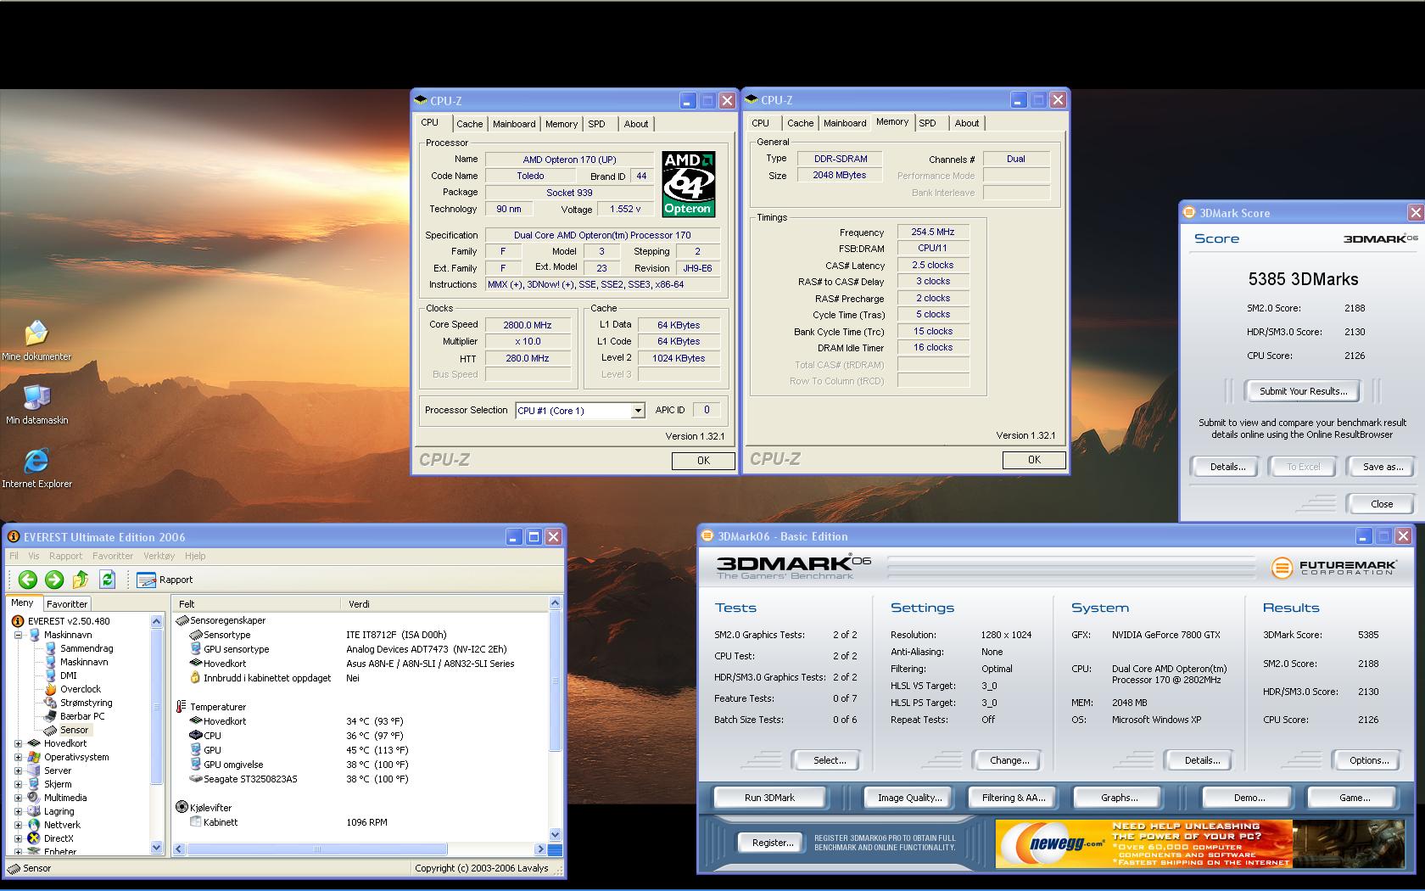Screen dimensions: 1425x891
Task: Click Close button in 3DMark Score window
Action: 1382,504
